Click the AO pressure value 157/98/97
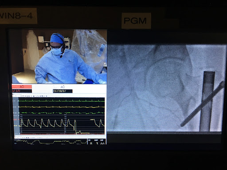 pos(63,91)
